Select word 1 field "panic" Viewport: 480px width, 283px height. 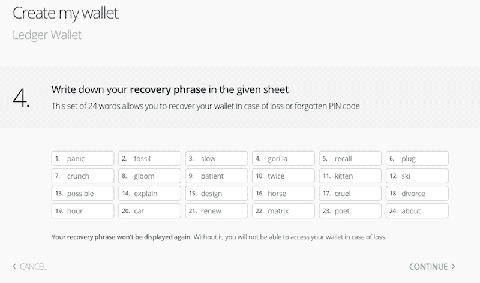83,159
